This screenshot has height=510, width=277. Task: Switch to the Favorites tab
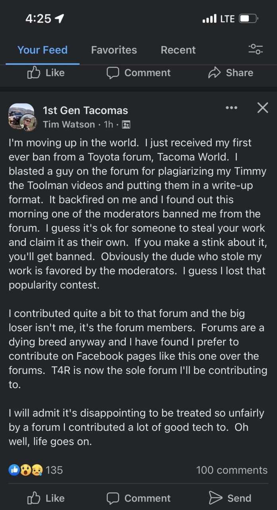(x=114, y=50)
